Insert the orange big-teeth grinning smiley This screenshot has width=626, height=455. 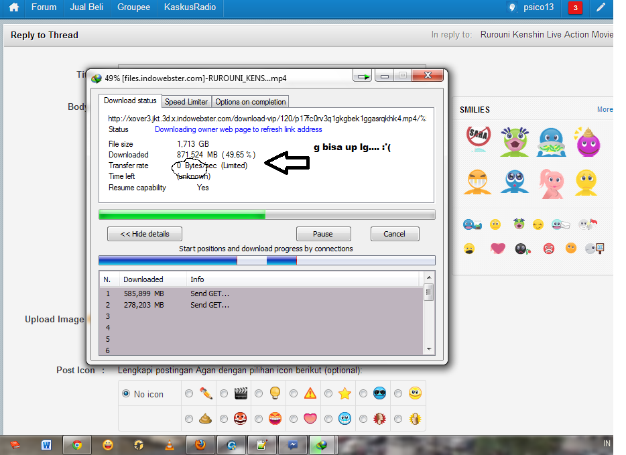point(477,182)
